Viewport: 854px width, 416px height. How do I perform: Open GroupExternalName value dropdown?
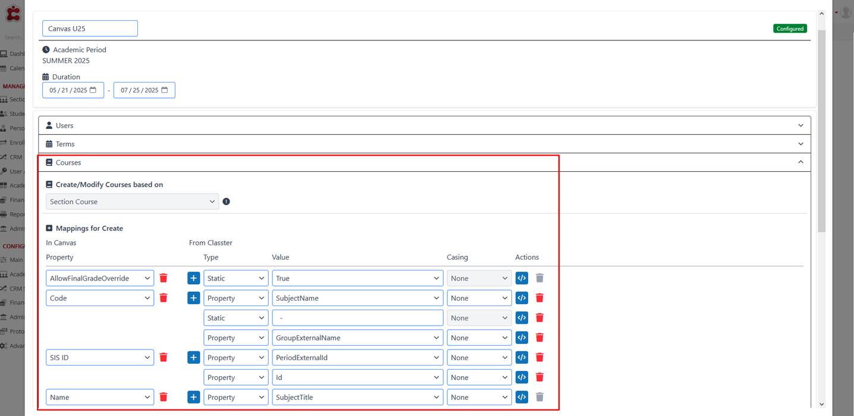[x=357, y=338]
